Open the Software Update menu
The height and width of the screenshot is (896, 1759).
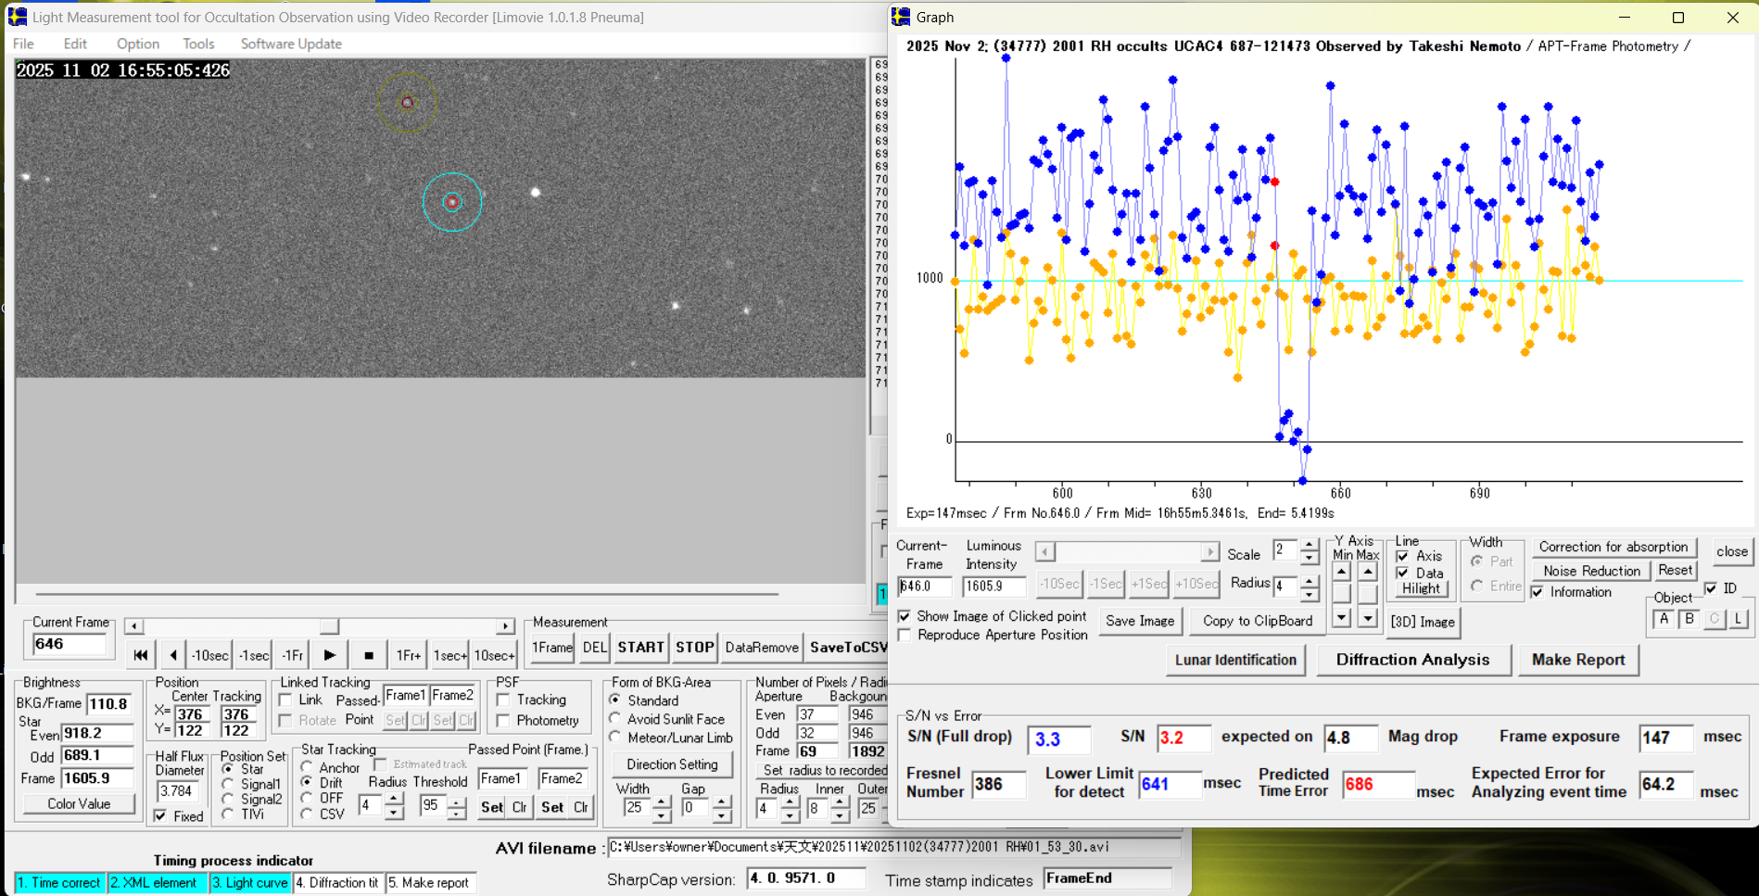[291, 44]
